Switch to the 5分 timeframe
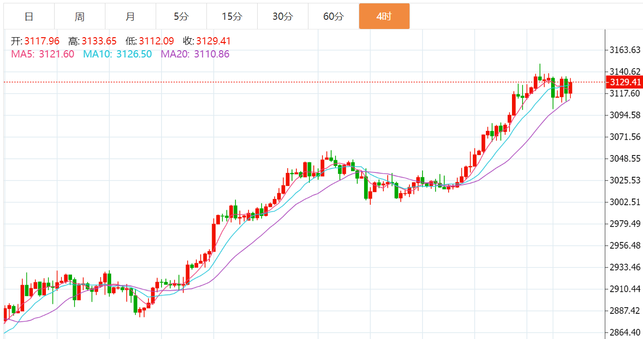 (x=181, y=16)
